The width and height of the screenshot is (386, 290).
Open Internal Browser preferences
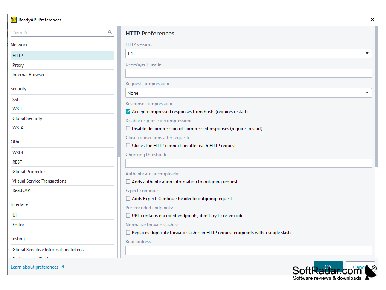point(63,74)
